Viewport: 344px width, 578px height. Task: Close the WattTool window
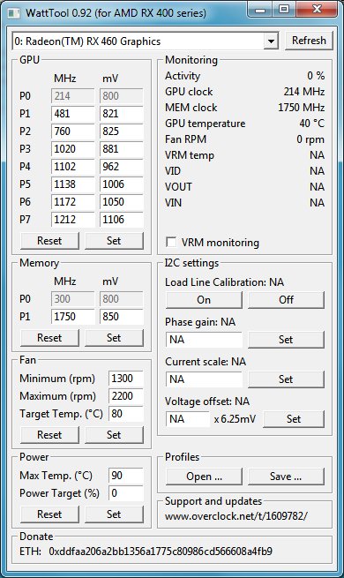point(317,10)
